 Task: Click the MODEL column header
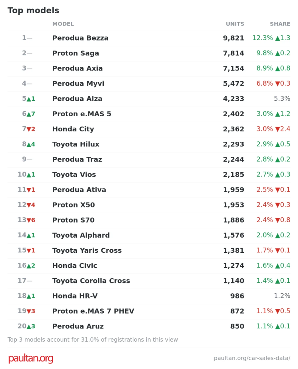tap(63, 24)
